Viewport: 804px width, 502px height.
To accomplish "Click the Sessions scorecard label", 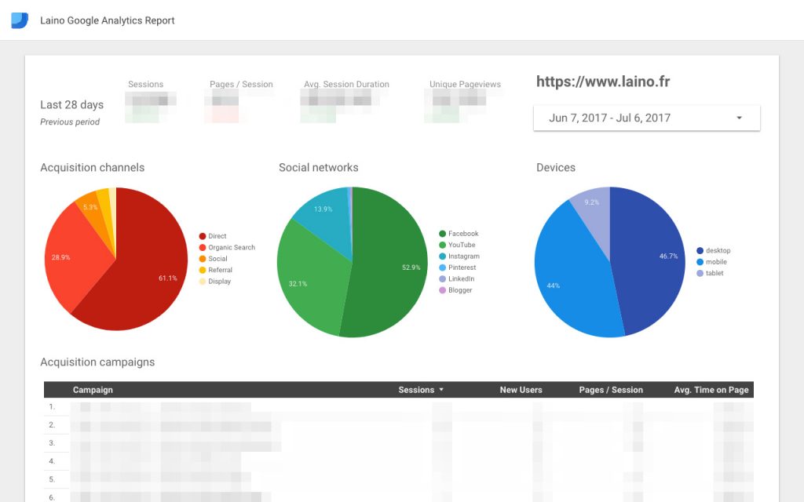I will pyautogui.click(x=145, y=84).
